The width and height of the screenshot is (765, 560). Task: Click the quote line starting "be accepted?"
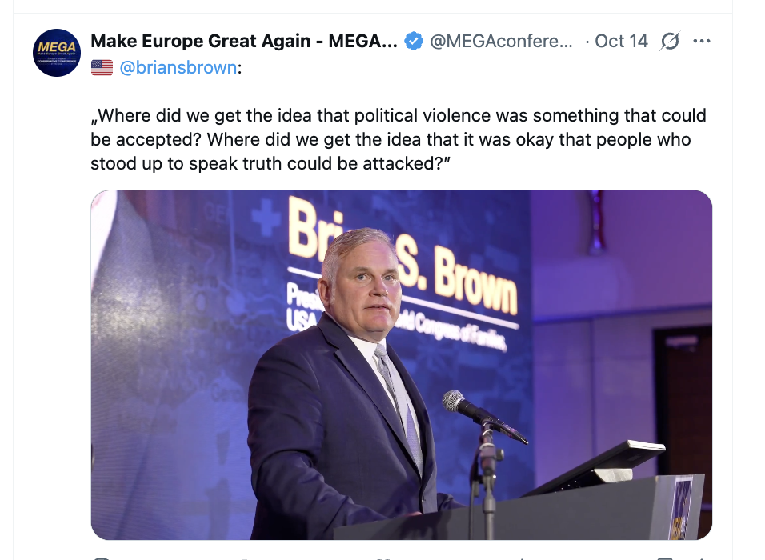click(x=390, y=140)
